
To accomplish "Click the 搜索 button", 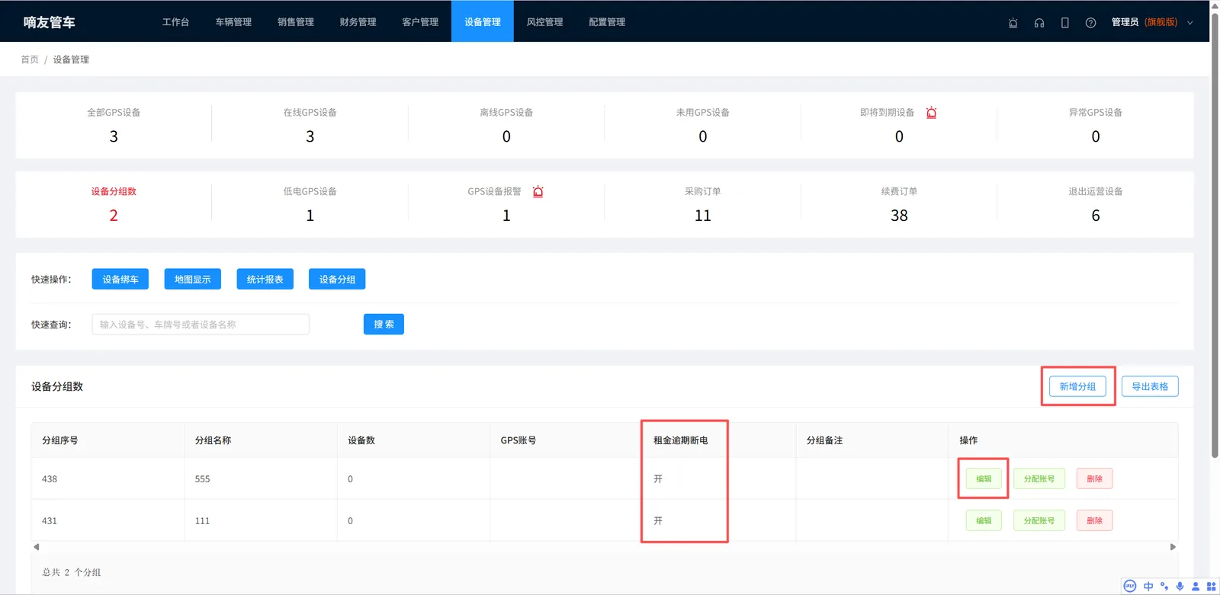I will (384, 325).
